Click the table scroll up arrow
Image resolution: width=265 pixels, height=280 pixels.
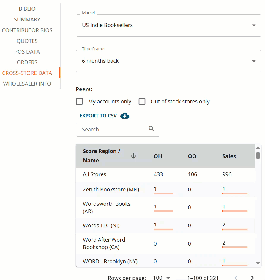tap(258, 147)
